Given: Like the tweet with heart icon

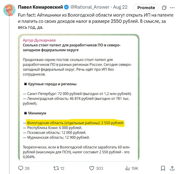Looking at the screenshot, I should [x=92, y=168].
